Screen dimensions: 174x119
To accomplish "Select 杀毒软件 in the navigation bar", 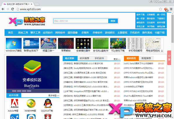I will [97, 33].
